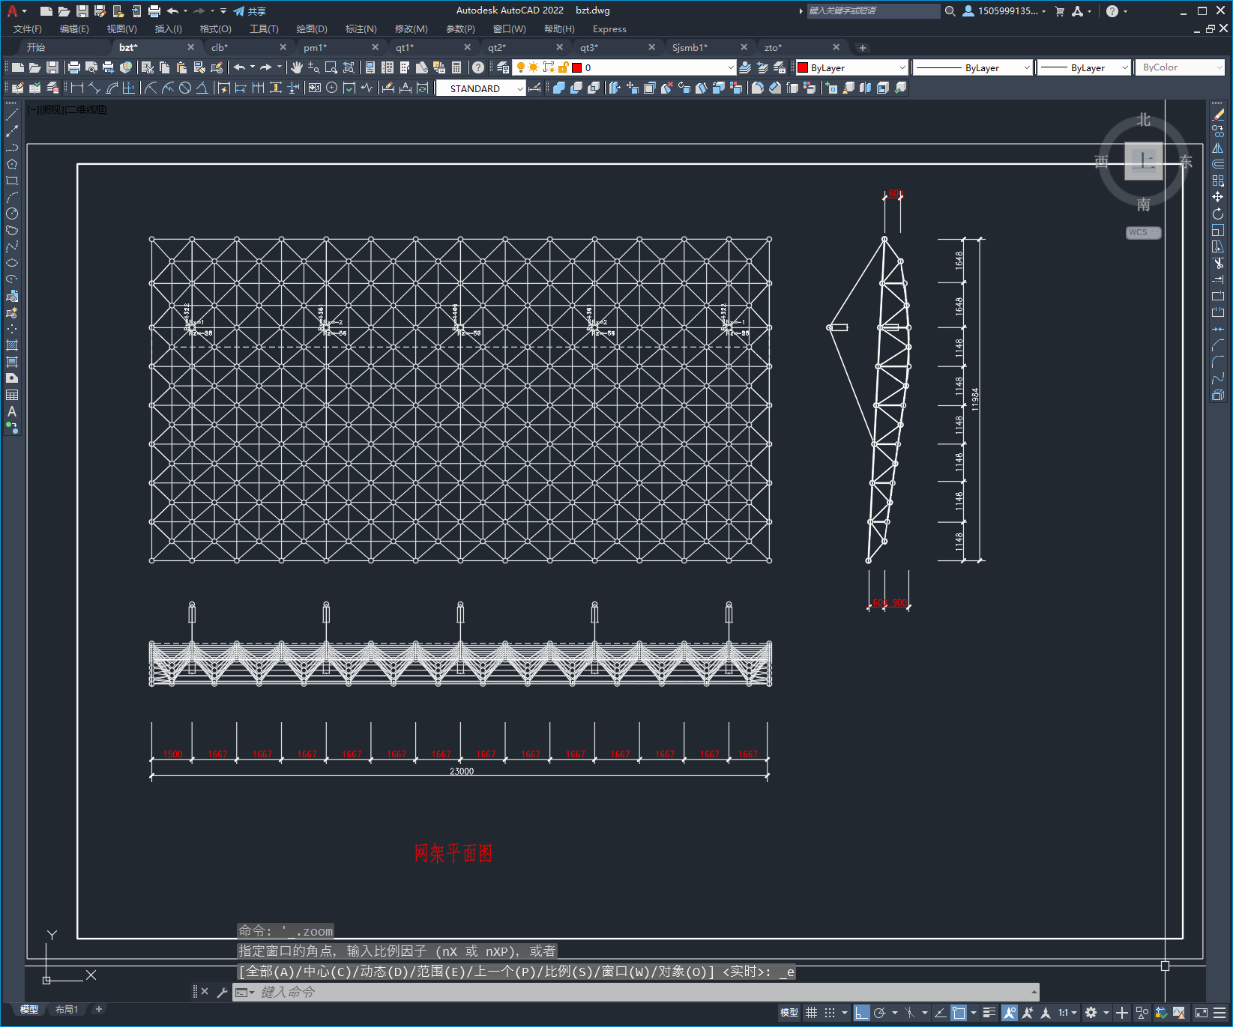This screenshot has width=1233, height=1027.
Task: Open the ByLayer color control dropdown
Action: [852, 67]
